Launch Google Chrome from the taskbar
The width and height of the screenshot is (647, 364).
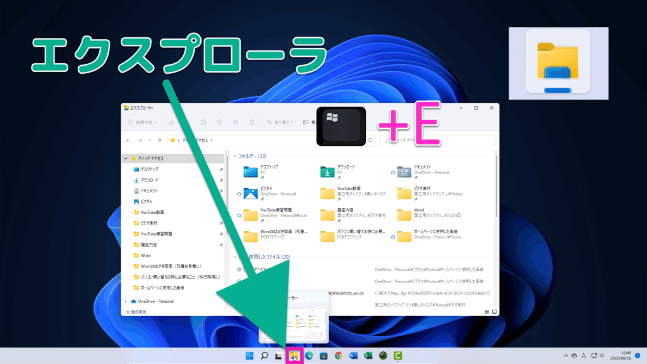pos(339,355)
